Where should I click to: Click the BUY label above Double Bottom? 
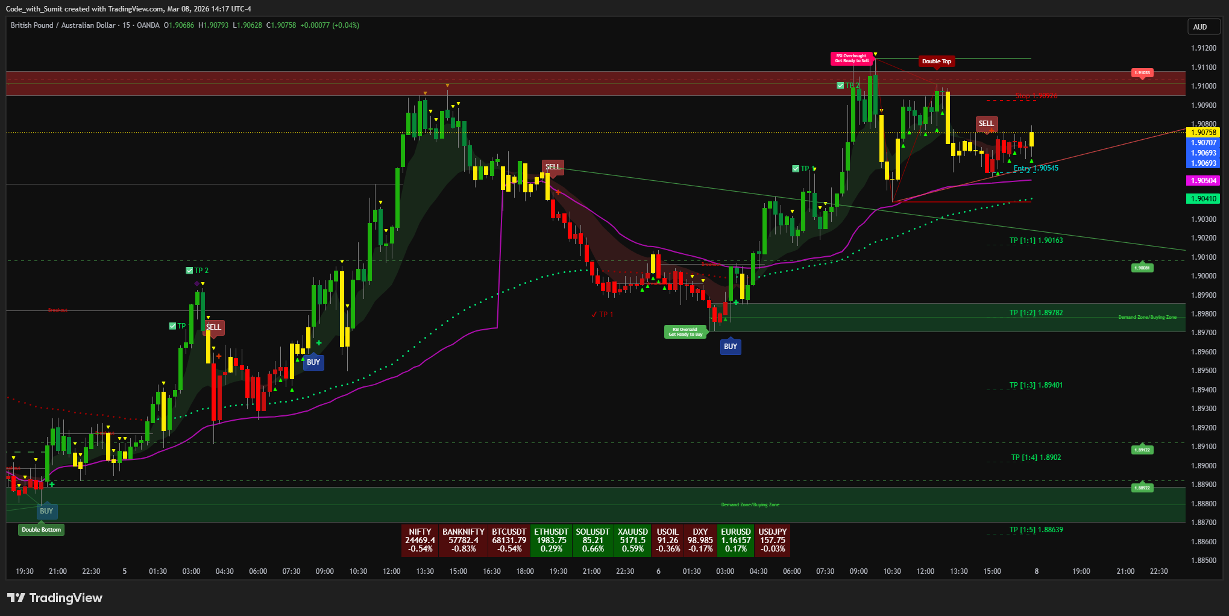[x=46, y=511]
